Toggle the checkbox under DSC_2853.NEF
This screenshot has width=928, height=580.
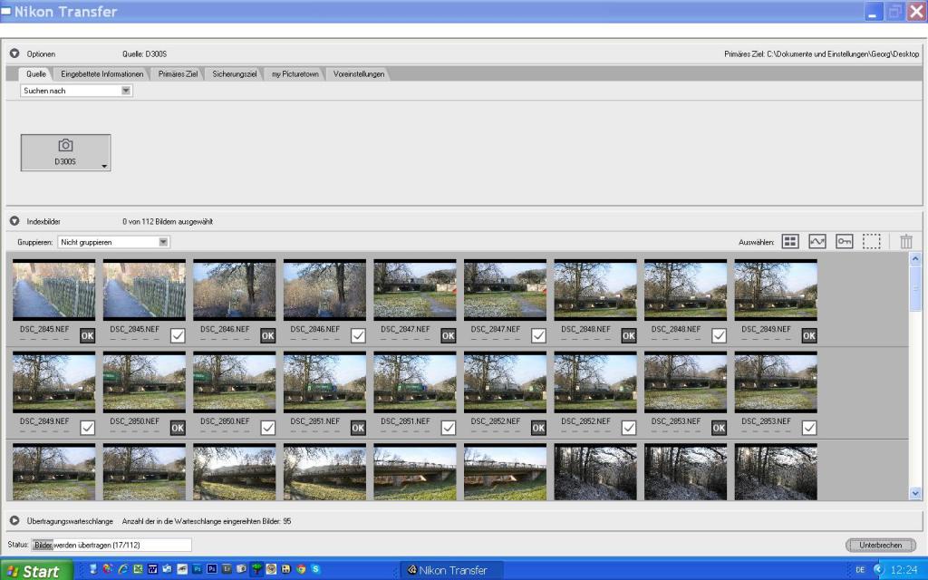[809, 428]
